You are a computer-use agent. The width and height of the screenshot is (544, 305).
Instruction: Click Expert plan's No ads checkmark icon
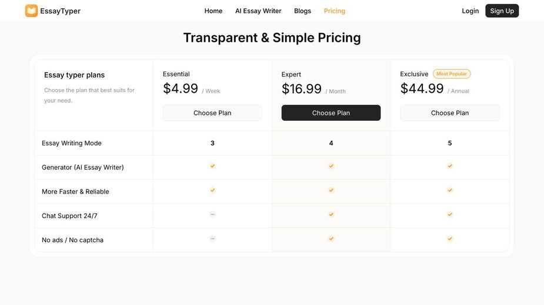click(x=331, y=239)
